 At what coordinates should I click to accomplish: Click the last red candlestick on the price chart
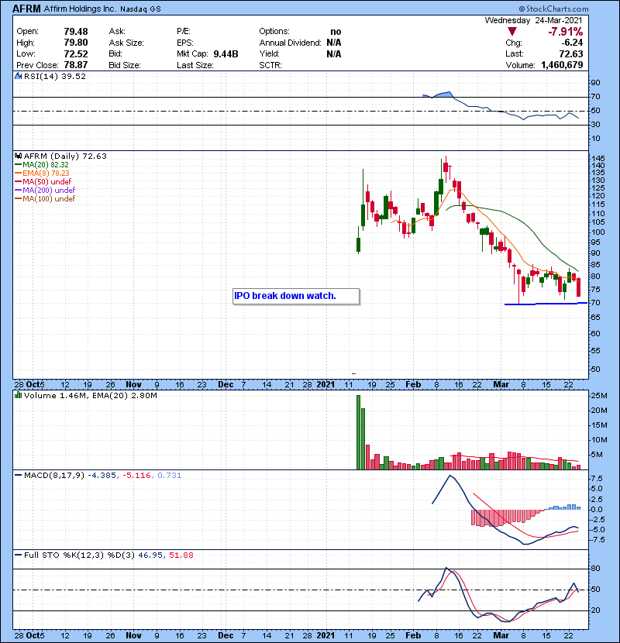[x=579, y=287]
